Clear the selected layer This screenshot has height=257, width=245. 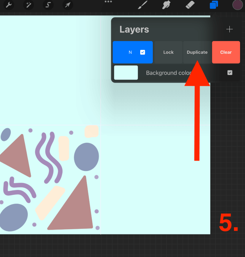226,52
